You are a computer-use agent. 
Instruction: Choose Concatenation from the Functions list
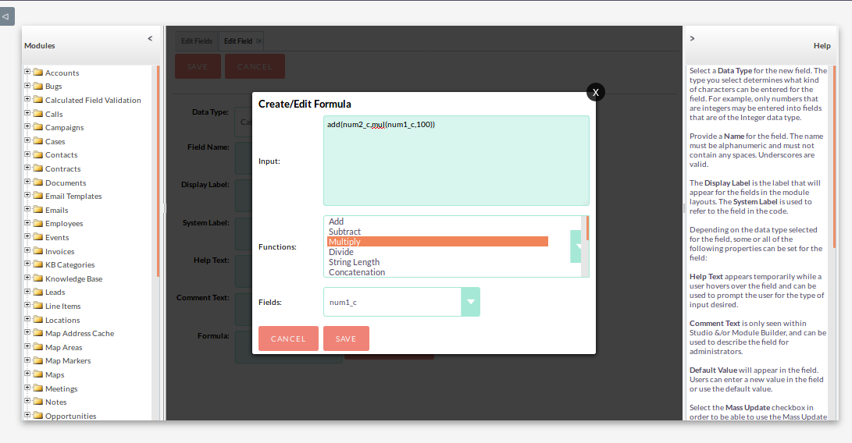coord(357,272)
